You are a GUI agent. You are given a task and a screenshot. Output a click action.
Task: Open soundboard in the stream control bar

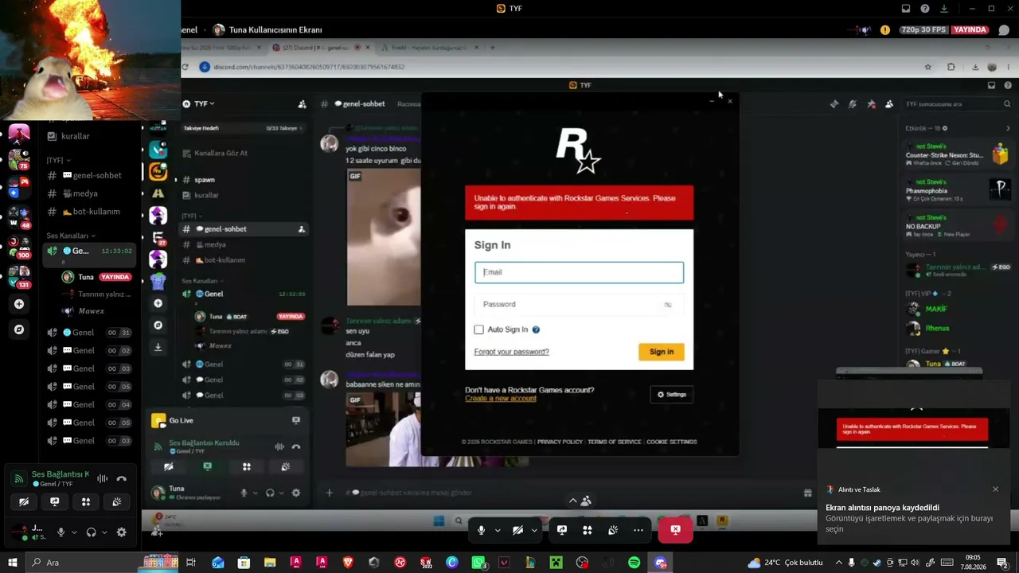click(613, 530)
